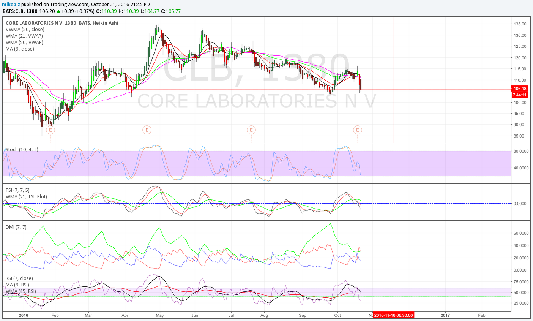Click the MA (9, close) indicator label
533x321 pixels.
tap(20, 49)
